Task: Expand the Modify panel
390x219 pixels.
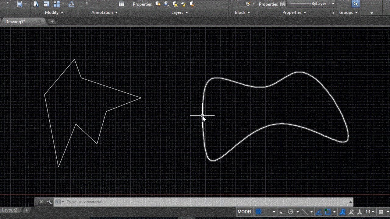Action: 54,12
